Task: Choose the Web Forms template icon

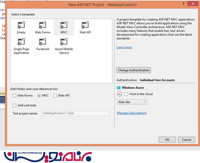Action: coord(43,26)
